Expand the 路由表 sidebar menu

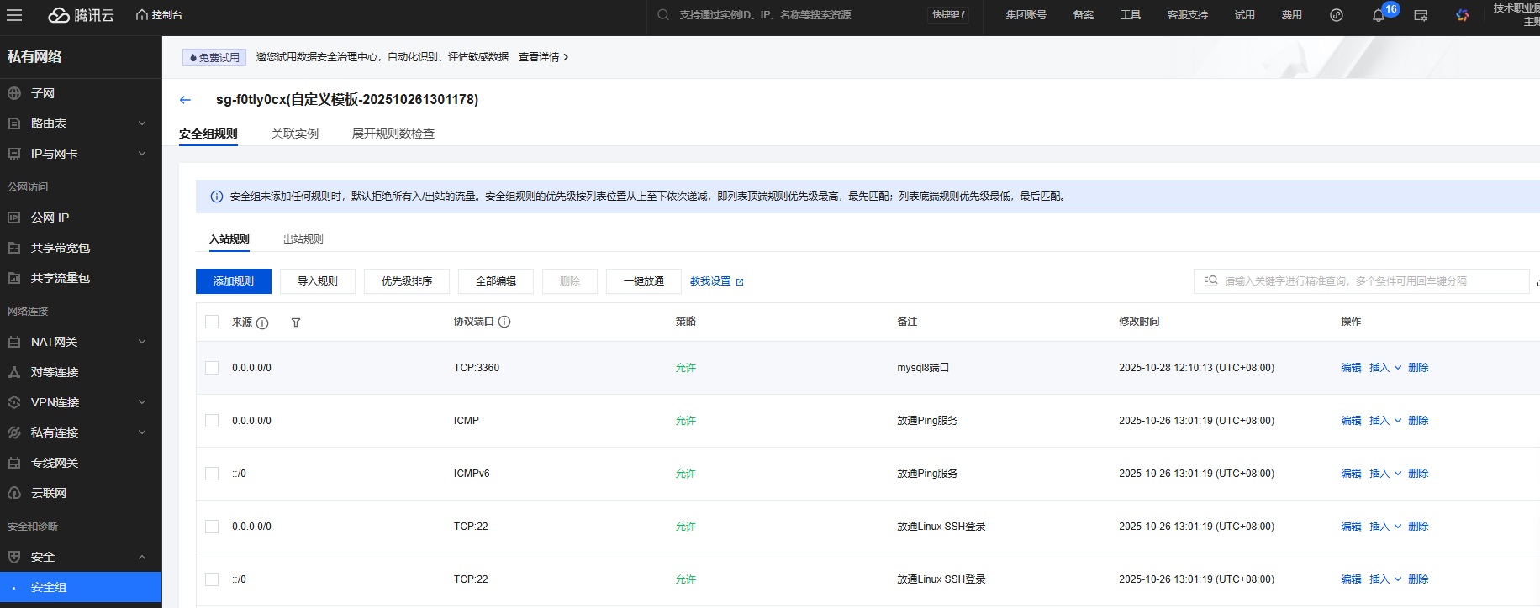tap(142, 123)
